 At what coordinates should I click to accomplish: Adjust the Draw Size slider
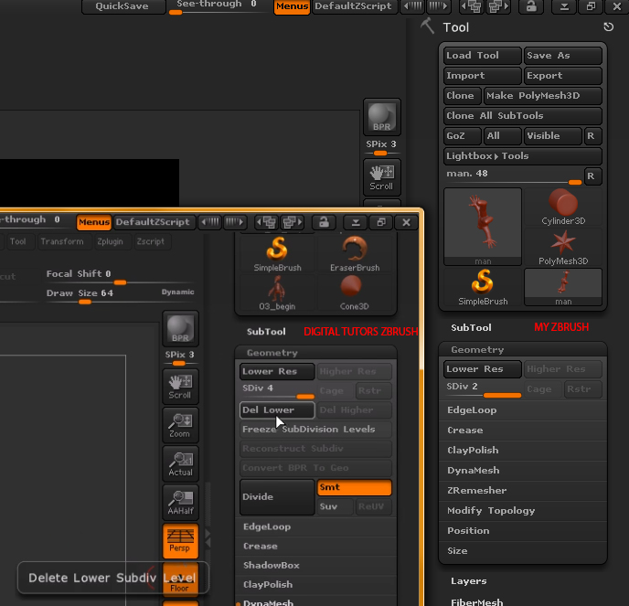(121, 296)
